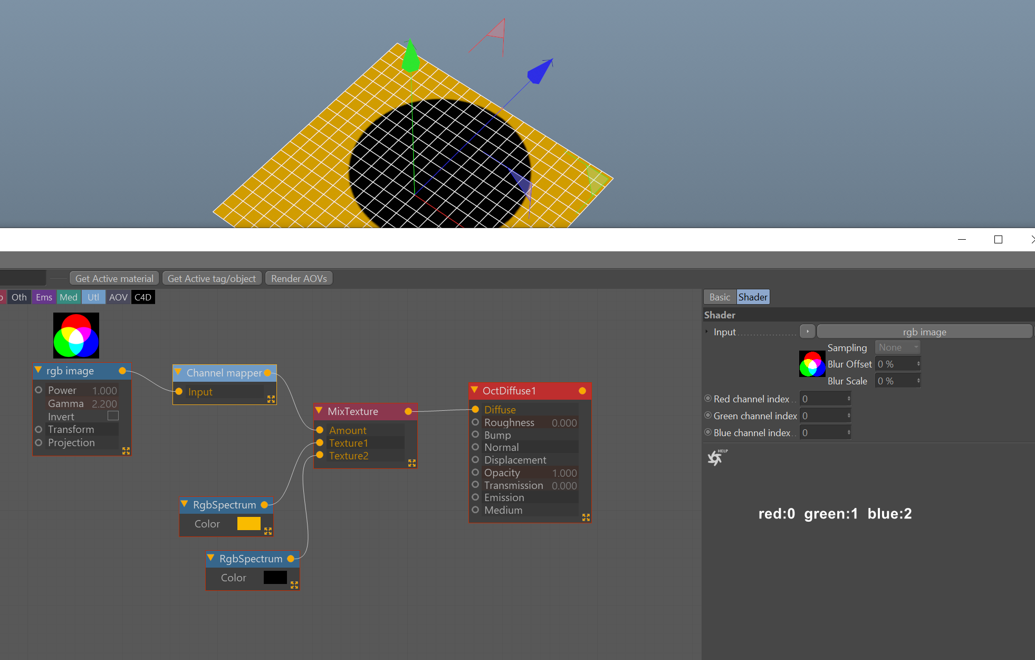This screenshot has height=660, width=1035.
Task: Click yellow RgbSpectrum output port
Action: tap(264, 505)
